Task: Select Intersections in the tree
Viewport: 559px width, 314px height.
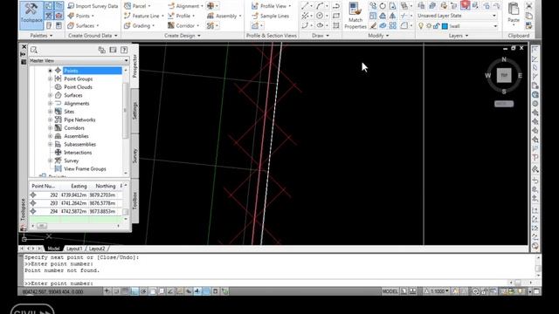Action: point(78,153)
